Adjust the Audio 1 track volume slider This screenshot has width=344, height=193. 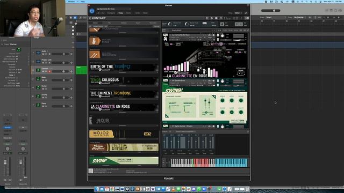tap(60, 54)
